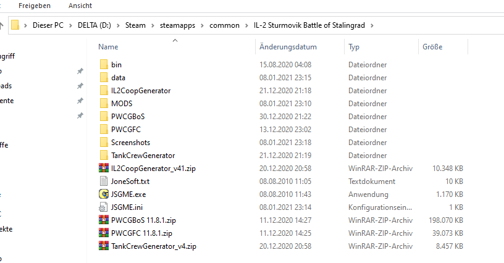Click the Screenshots folder icon
504x263 pixels.
click(104, 142)
